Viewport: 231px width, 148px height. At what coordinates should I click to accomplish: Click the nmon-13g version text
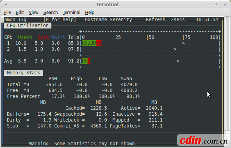click(15, 19)
